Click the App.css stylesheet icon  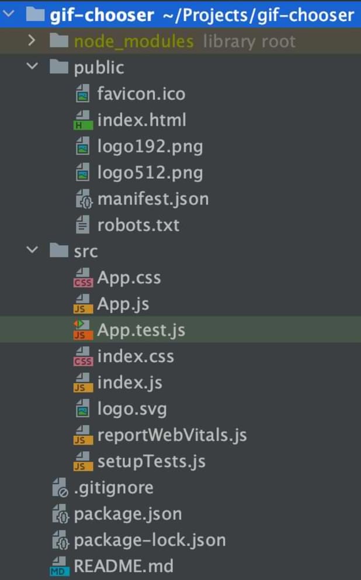(83, 277)
